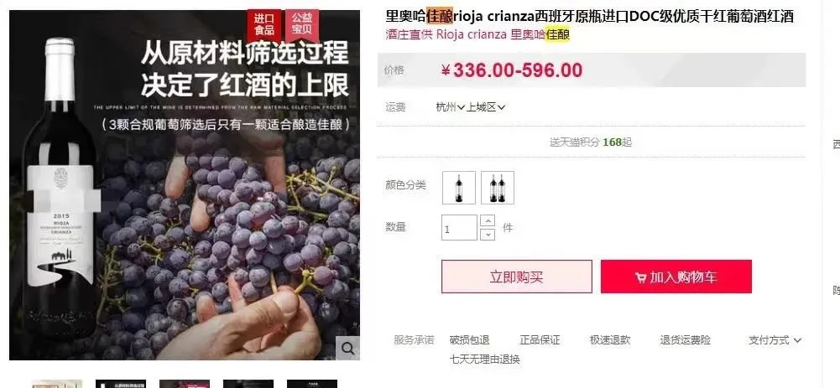Click 立即购买 buy now button
840x388 pixels.
click(x=516, y=277)
